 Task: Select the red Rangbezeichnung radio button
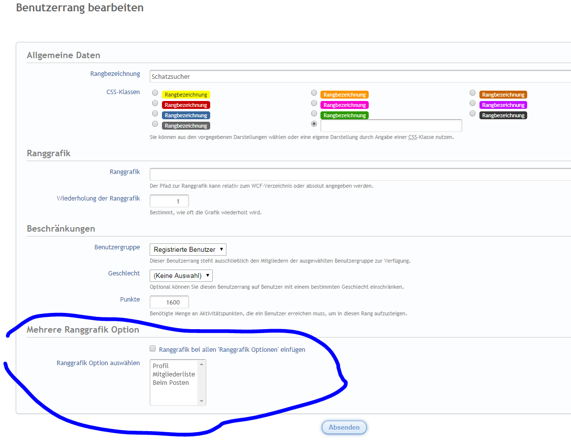pyautogui.click(x=155, y=103)
